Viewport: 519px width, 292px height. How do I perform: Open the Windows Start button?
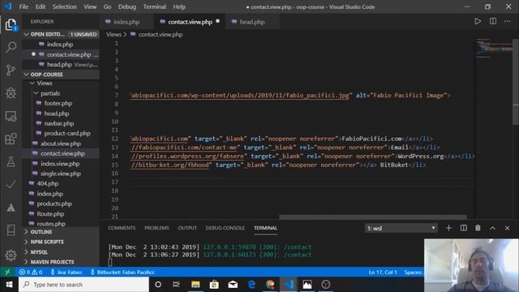[9, 285]
